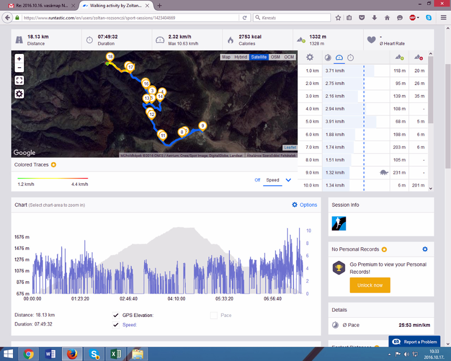Click the Firefox back arrow button
The image size is (451, 361).
[x=7, y=18]
